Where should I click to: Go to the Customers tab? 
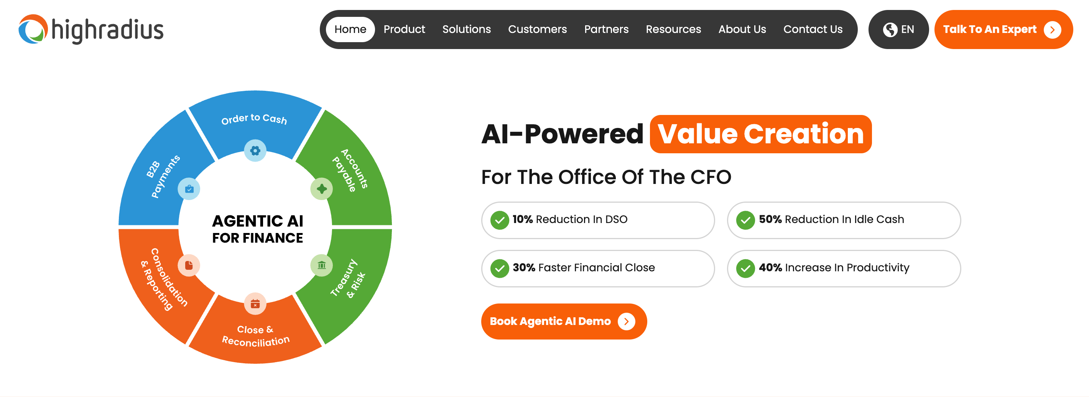[537, 29]
